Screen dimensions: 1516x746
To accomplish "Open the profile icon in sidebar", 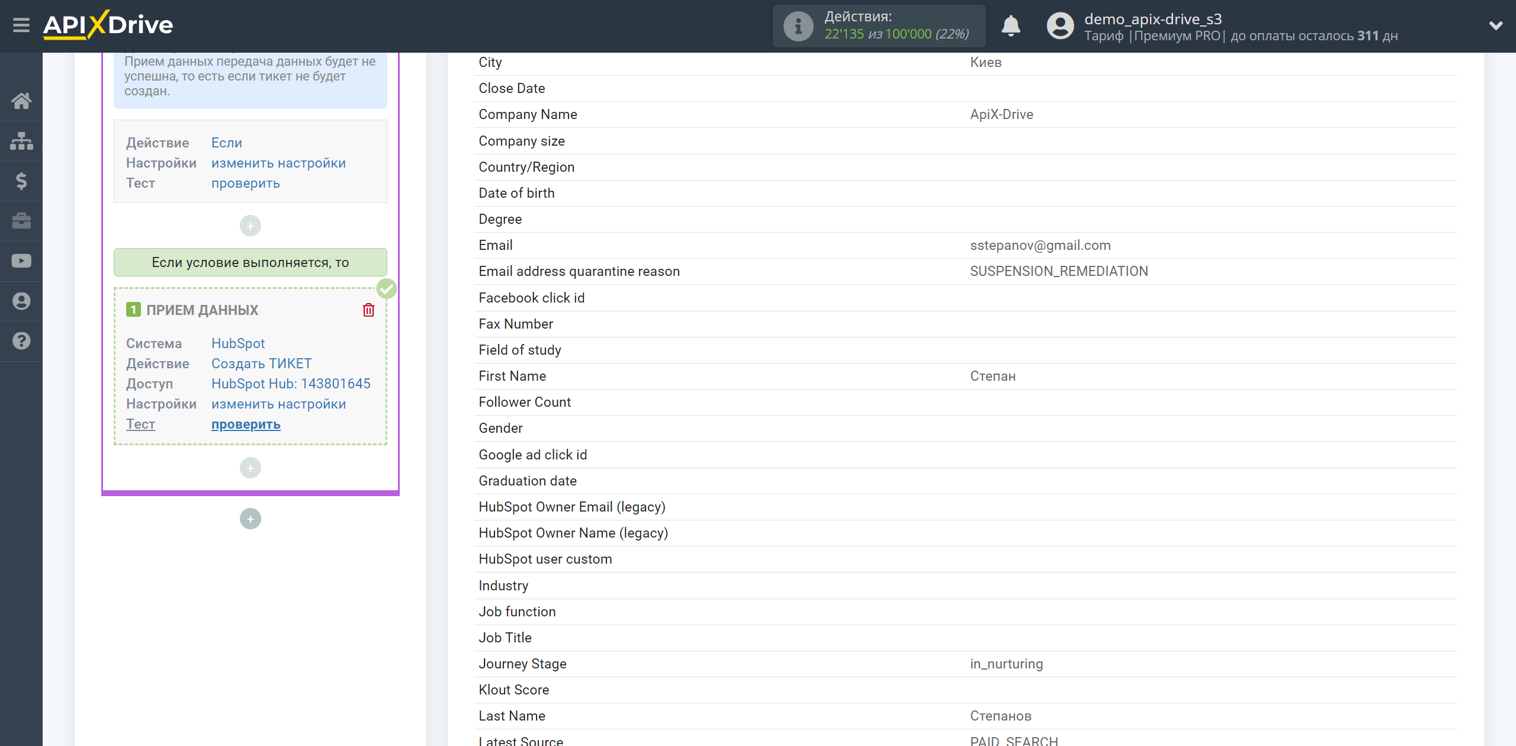I will (21, 301).
